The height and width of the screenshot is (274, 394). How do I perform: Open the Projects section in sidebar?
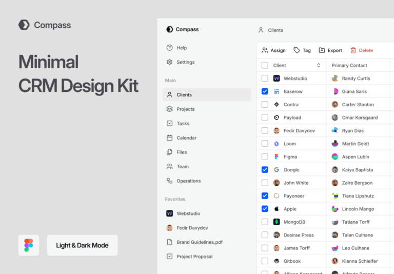[185, 109]
